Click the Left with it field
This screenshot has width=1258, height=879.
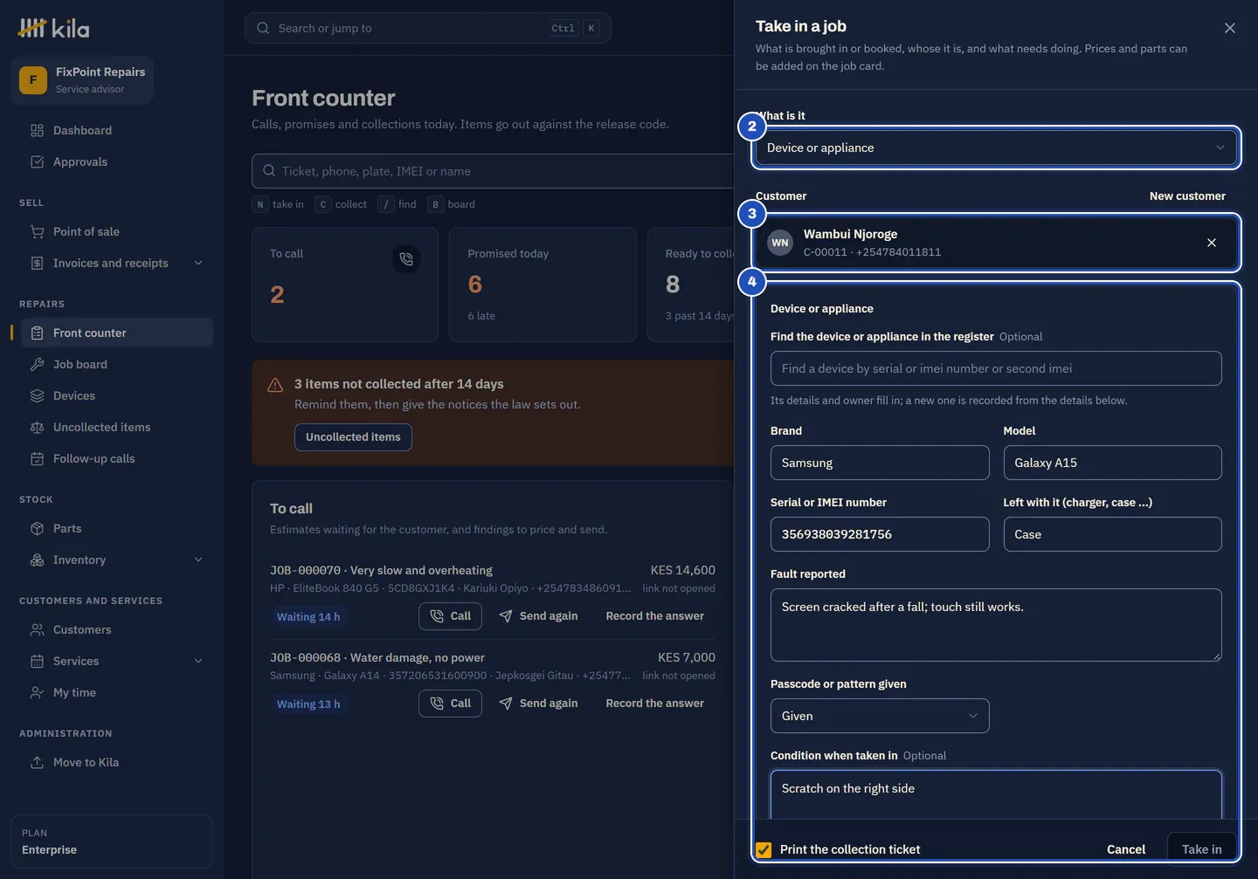click(x=1112, y=534)
